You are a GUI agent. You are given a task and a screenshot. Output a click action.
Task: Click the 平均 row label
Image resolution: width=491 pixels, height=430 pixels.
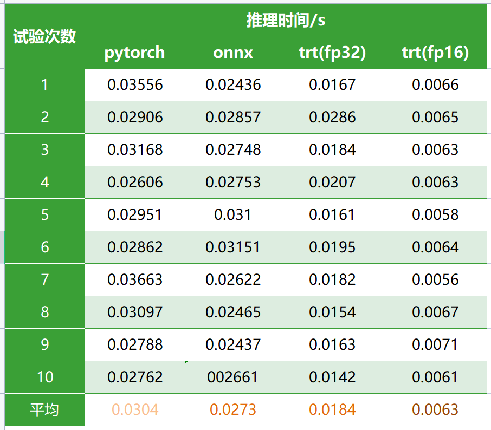point(44,409)
